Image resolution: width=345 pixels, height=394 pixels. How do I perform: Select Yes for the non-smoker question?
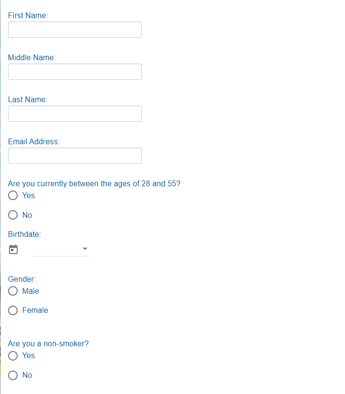point(13,355)
